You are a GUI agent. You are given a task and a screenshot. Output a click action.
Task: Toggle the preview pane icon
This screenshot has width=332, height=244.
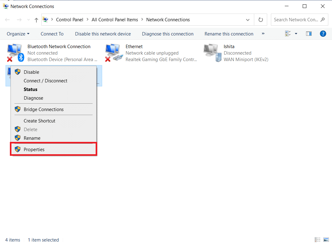click(x=309, y=34)
